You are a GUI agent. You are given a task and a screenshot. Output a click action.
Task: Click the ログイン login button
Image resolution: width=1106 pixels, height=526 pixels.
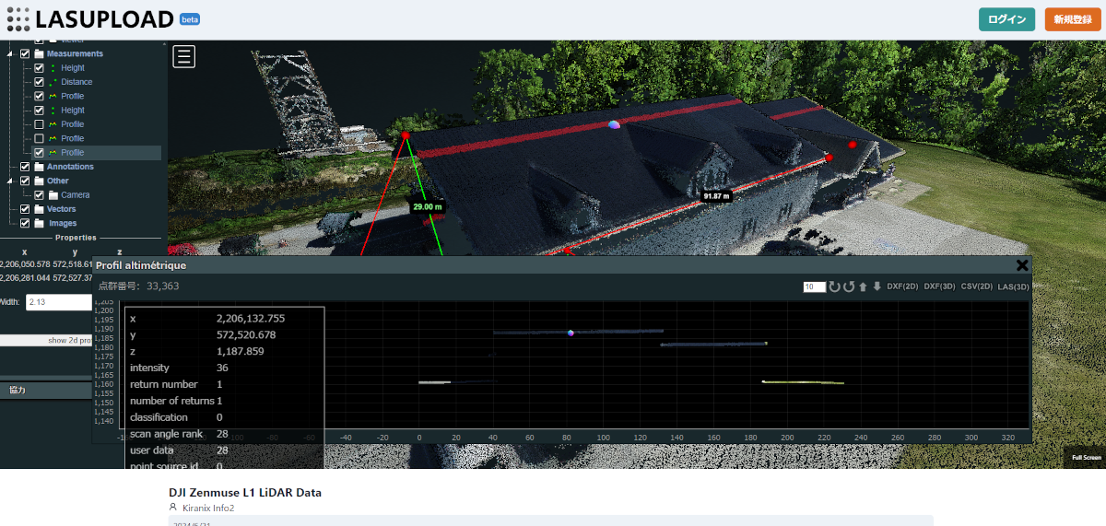tap(1006, 19)
